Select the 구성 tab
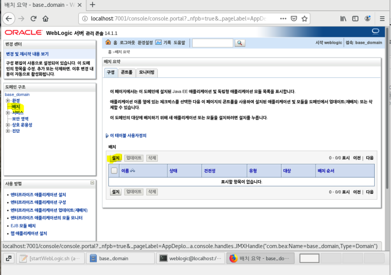The width and height of the screenshot is (391, 275). click(111, 72)
